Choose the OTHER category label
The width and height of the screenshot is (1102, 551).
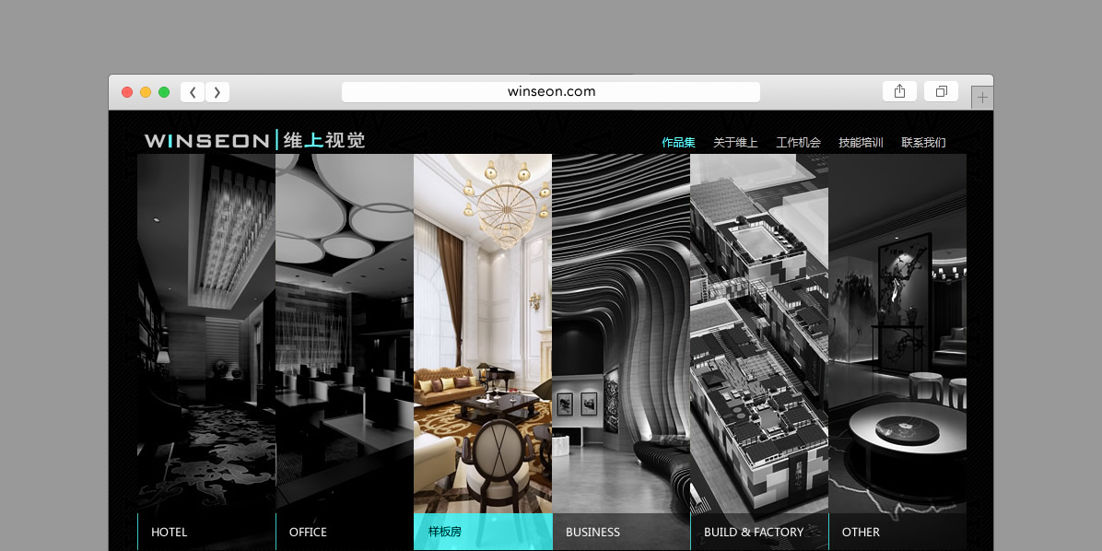coord(861,532)
